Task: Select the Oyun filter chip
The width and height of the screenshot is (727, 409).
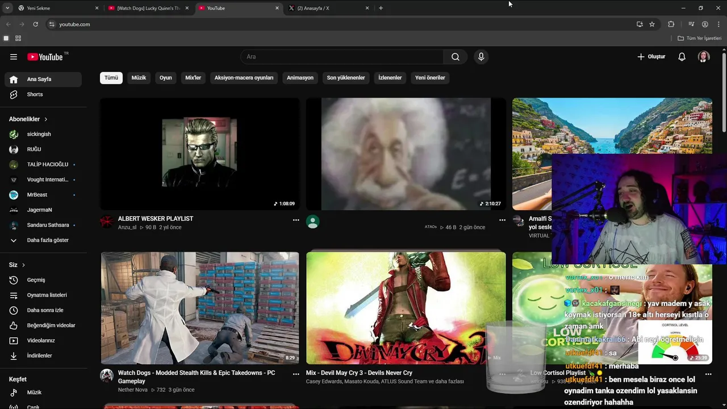Action: (166, 78)
